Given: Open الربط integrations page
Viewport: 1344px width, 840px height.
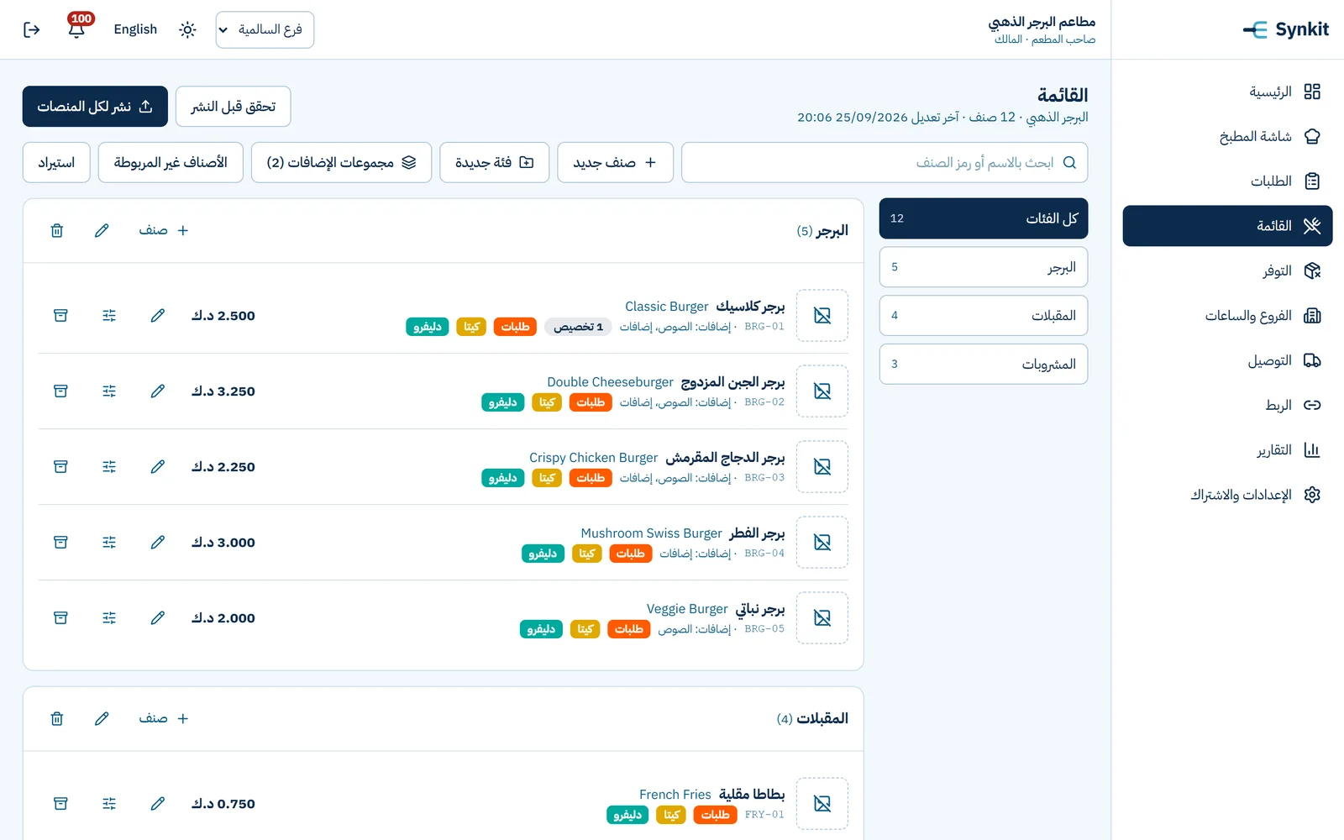Looking at the screenshot, I should tap(1227, 405).
